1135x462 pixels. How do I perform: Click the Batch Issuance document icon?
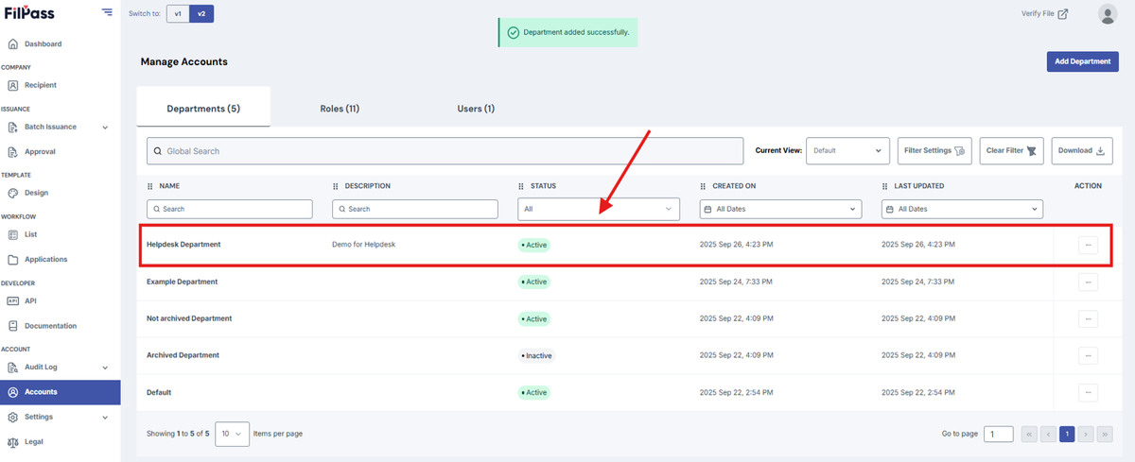pos(12,127)
